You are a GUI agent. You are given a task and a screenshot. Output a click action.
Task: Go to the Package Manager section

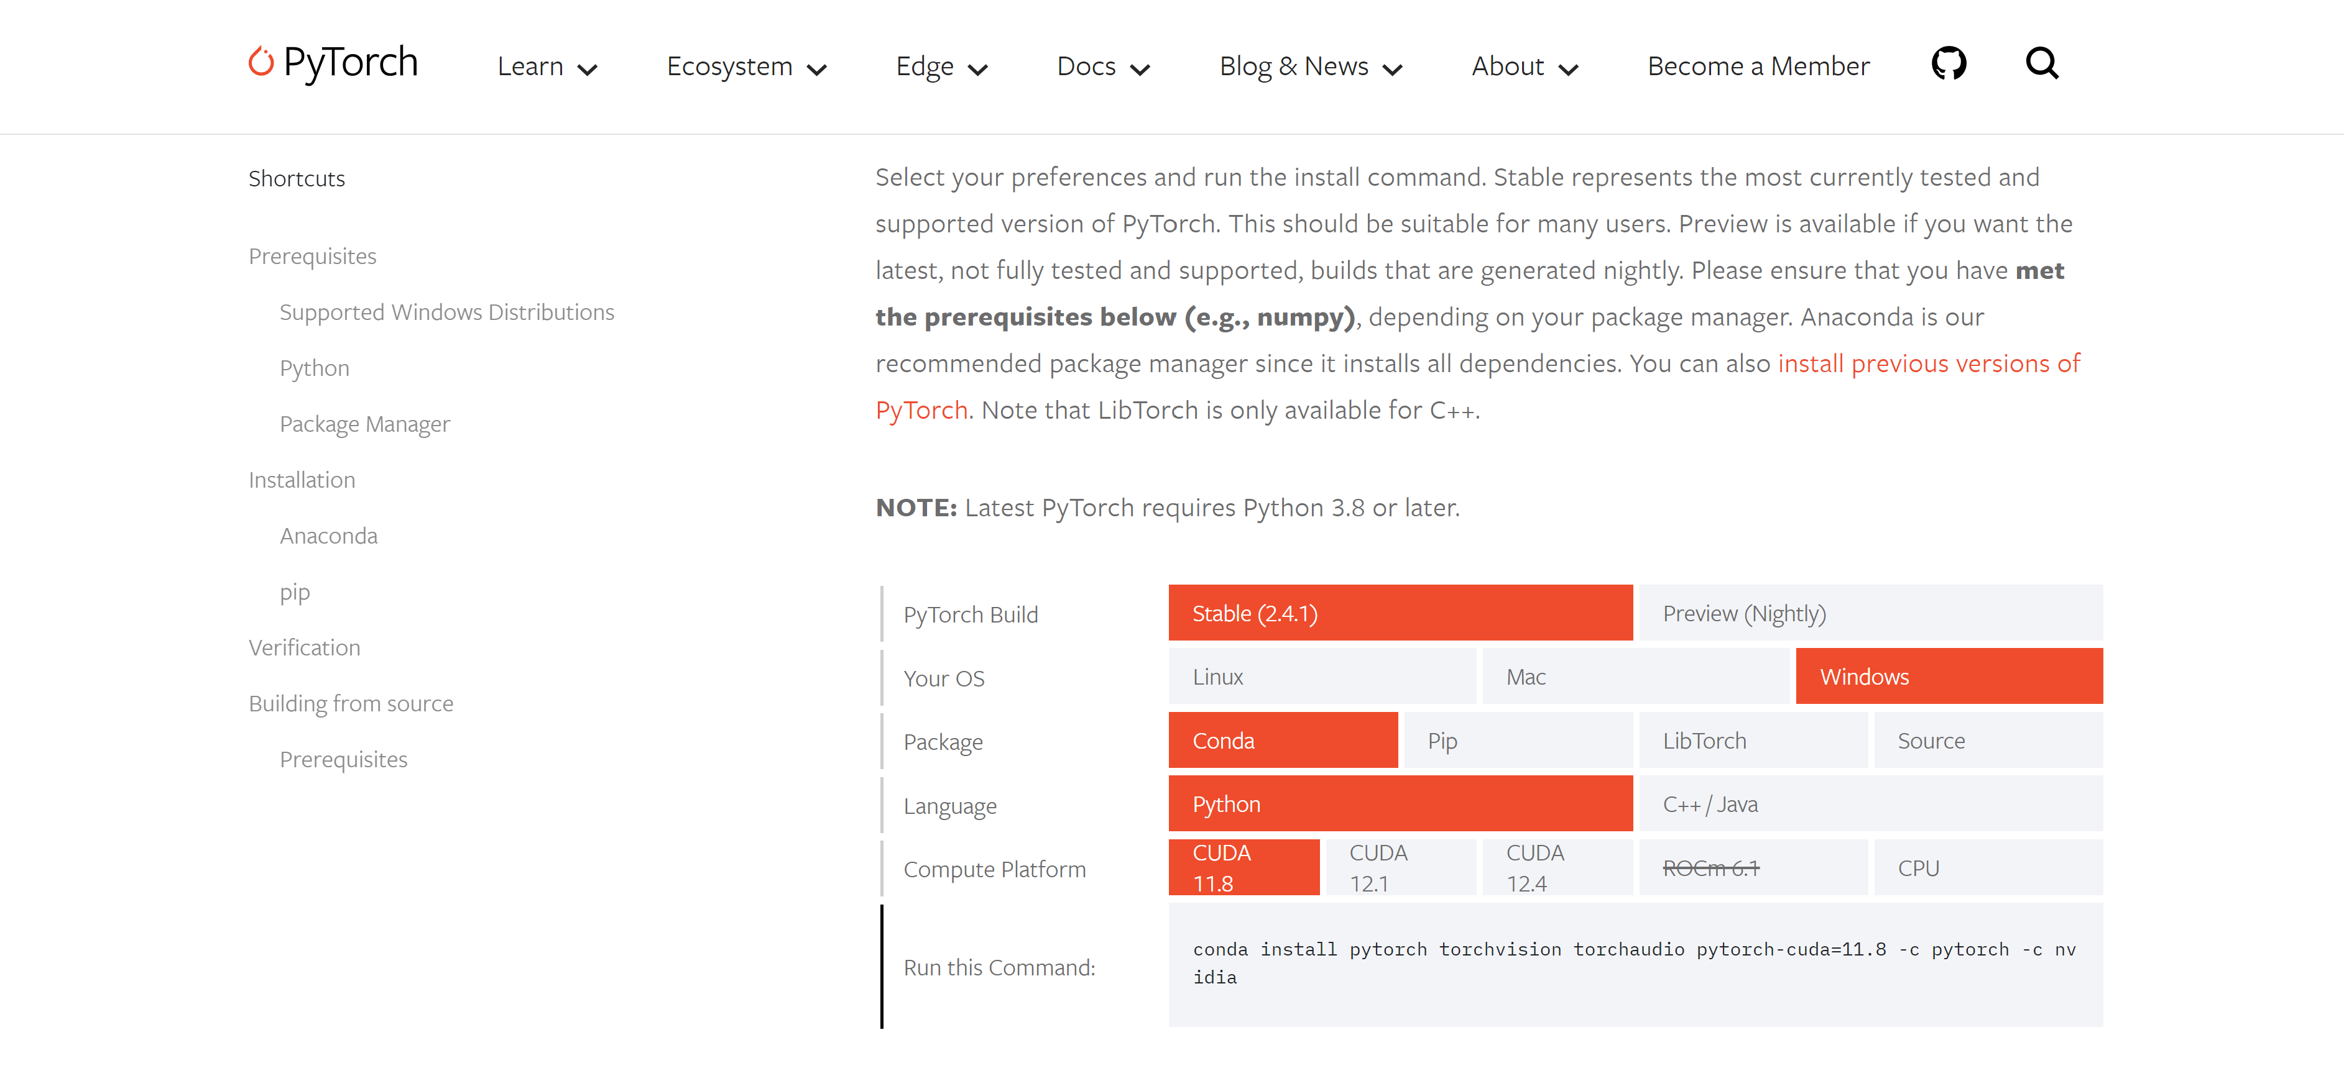tap(364, 424)
